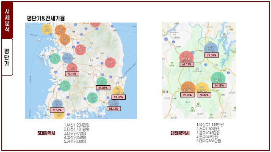Click the 대전광역시 caption
Screen dimensions: 271x152
pos(180,133)
